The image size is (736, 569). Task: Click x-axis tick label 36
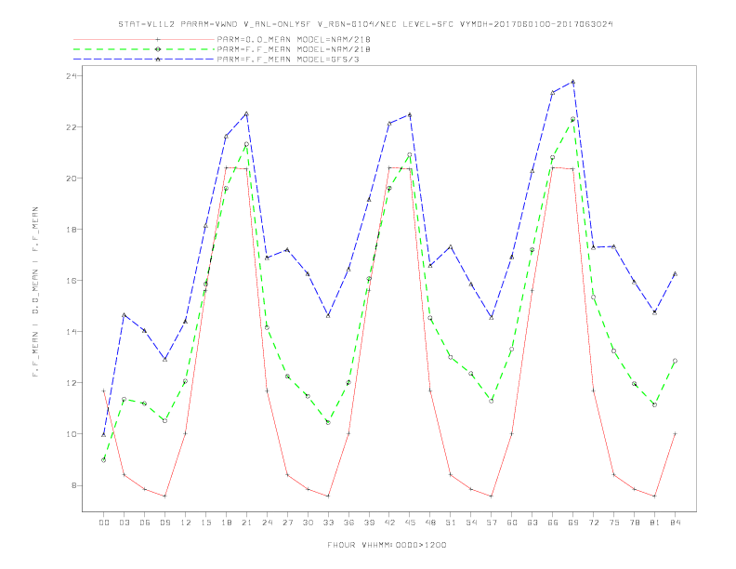(348, 523)
